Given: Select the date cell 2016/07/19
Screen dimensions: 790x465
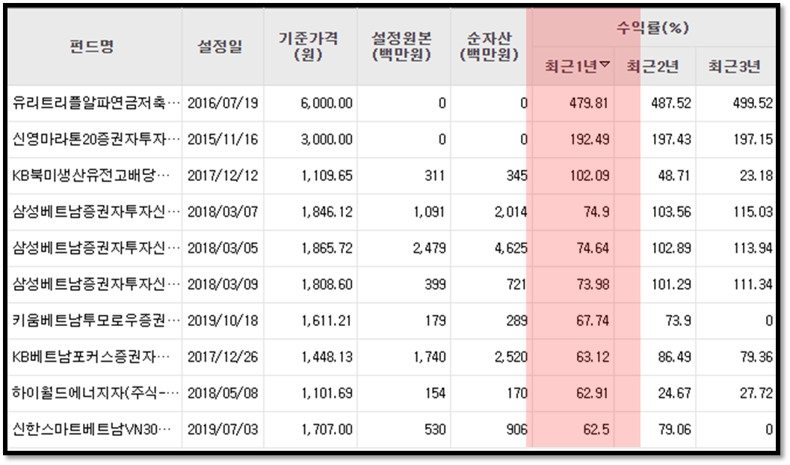Looking at the screenshot, I should (223, 103).
